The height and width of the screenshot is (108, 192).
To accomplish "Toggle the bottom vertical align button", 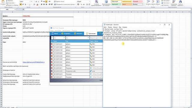I will (46, 1).
